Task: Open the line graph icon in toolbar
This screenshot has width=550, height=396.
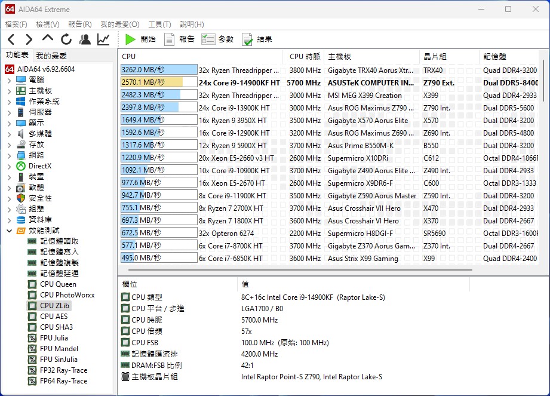Action: click(x=104, y=39)
